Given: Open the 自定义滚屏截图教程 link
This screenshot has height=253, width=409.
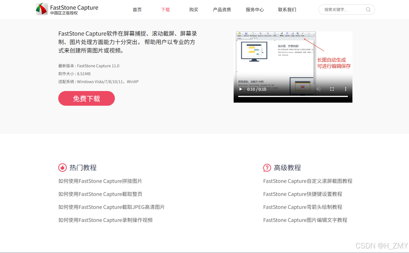Looking at the screenshot, I should click(308, 181).
